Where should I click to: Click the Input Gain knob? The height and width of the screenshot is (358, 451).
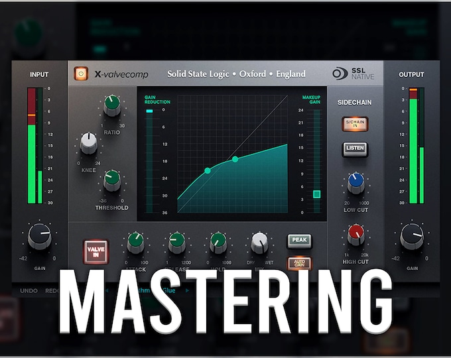tap(40, 237)
